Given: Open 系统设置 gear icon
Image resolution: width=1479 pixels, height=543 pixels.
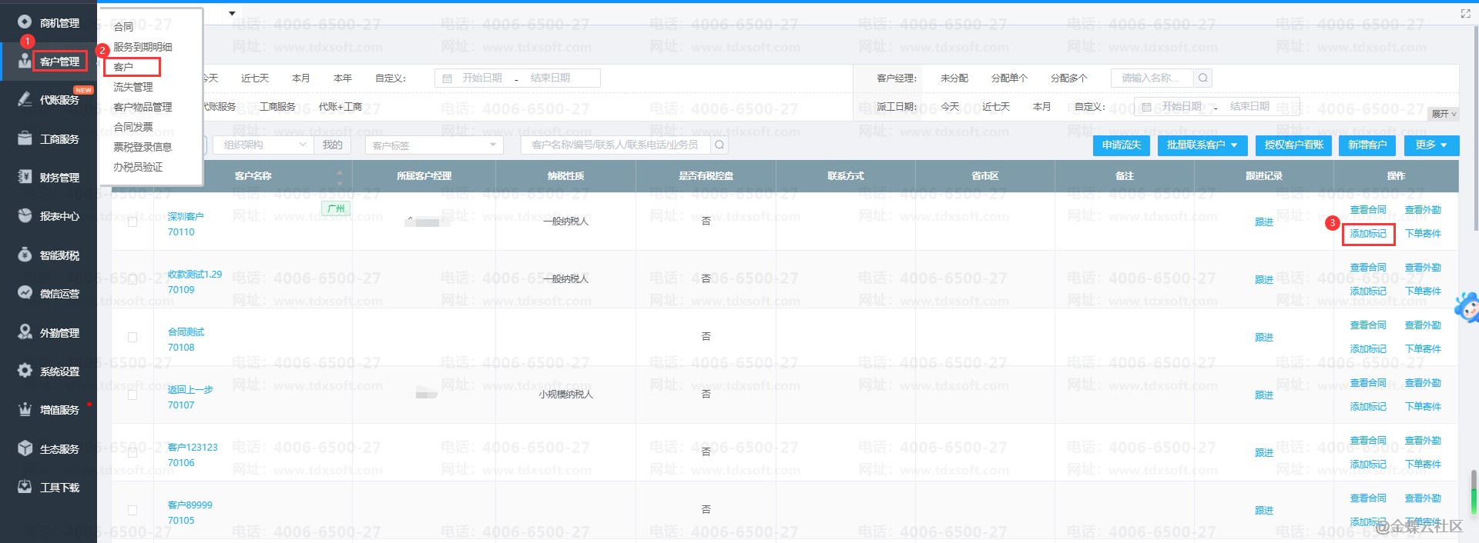Looking at the screenshot, I should 25,371.
